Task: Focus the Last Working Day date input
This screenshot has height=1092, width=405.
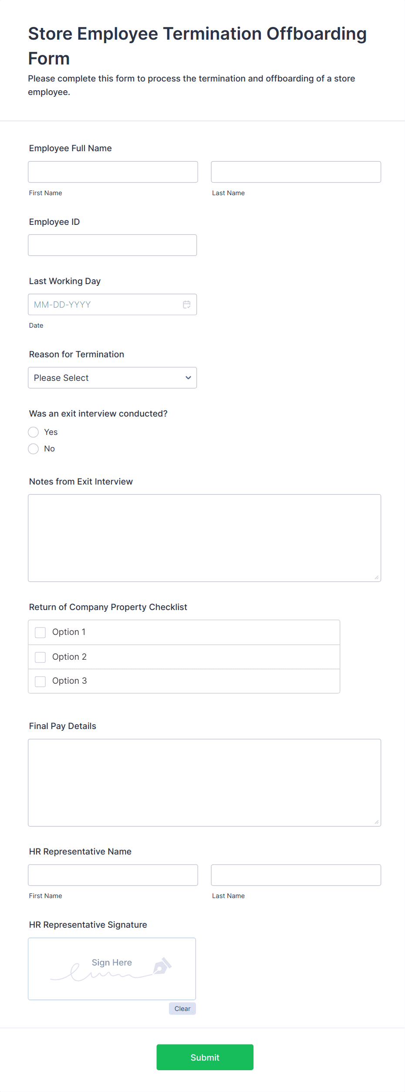Action: pos(105,305)
